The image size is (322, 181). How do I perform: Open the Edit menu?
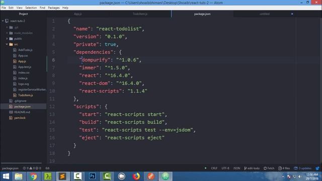(x=11, y=8)
